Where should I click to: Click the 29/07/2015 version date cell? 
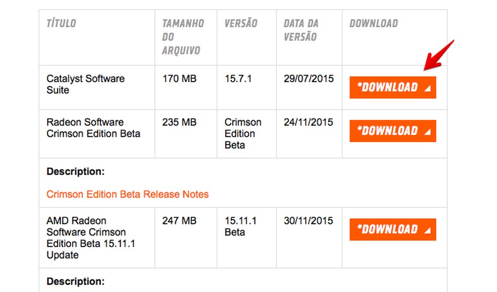[309, 79]
